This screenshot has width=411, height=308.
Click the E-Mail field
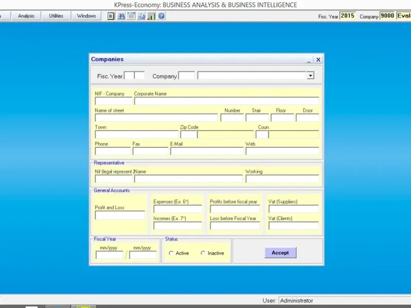pyautogui.click(x=207, y=151)
